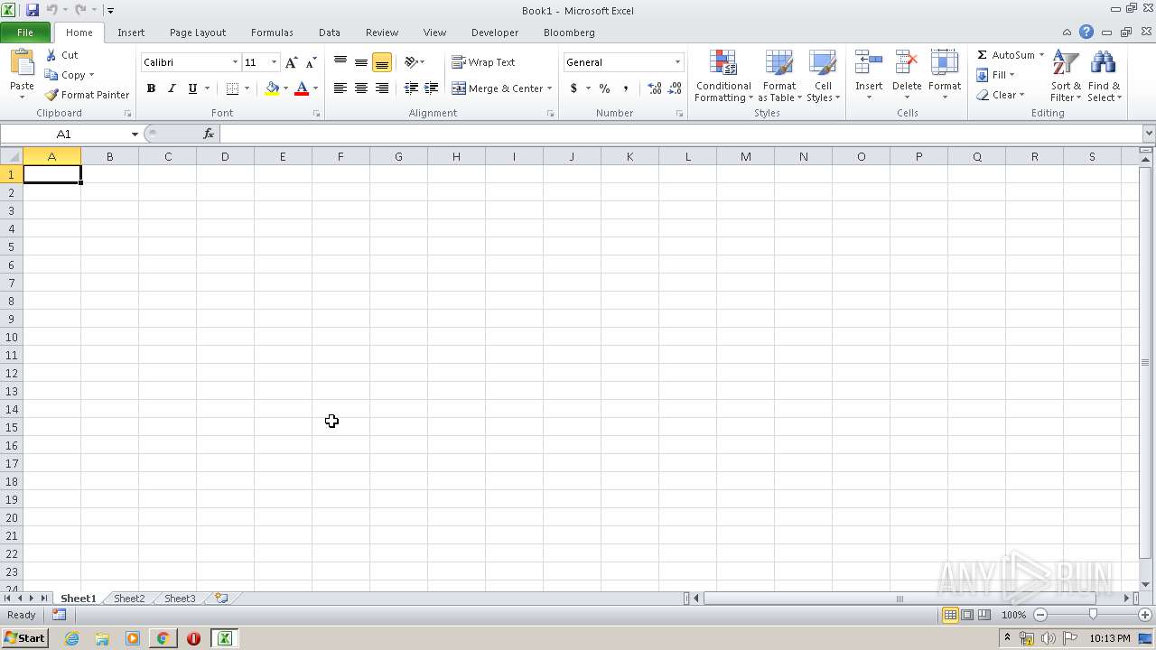
Task: Open Orientation text rotation tool
Action: pyautogui.click(x=415, y=62)
